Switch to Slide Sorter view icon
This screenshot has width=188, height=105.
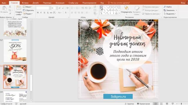(x=161, y=104)
